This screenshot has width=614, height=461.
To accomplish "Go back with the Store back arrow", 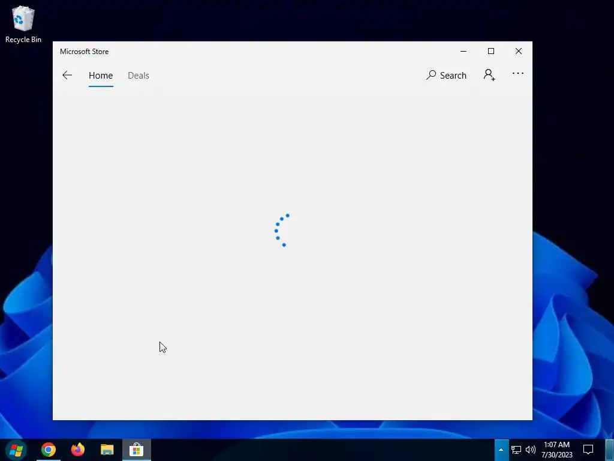I will (67, 75).
